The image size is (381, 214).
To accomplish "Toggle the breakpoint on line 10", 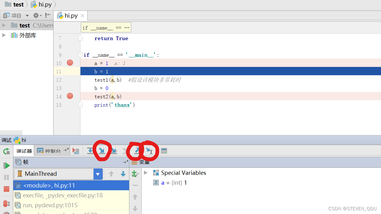I will [70, 63].
